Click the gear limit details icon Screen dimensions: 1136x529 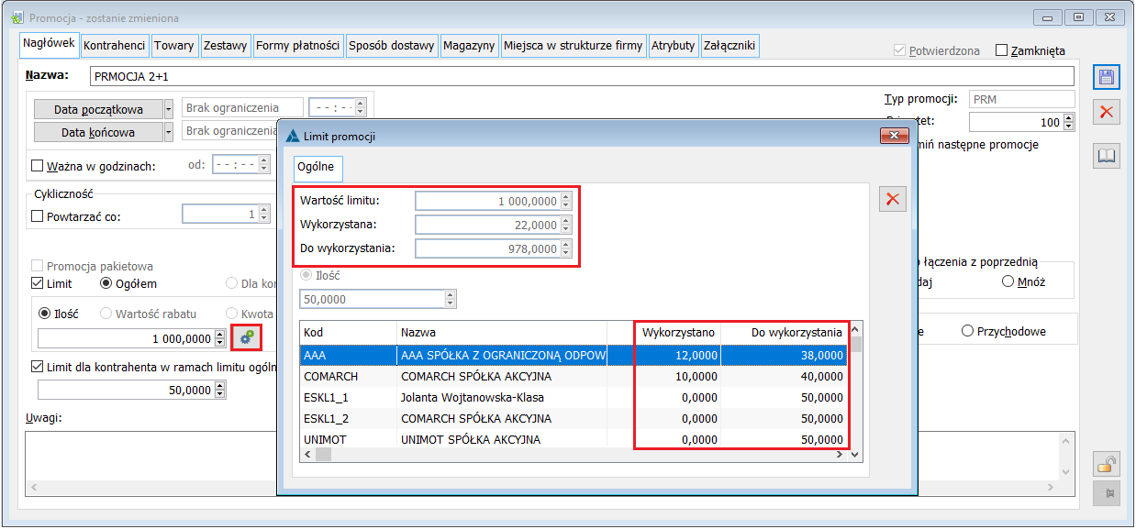tap(246, 338)
